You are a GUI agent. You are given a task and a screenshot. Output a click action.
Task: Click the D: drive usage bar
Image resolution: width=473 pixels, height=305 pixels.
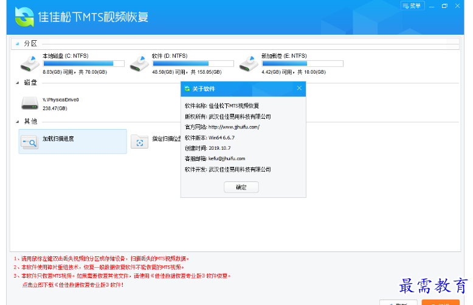(x=193, y=63)
